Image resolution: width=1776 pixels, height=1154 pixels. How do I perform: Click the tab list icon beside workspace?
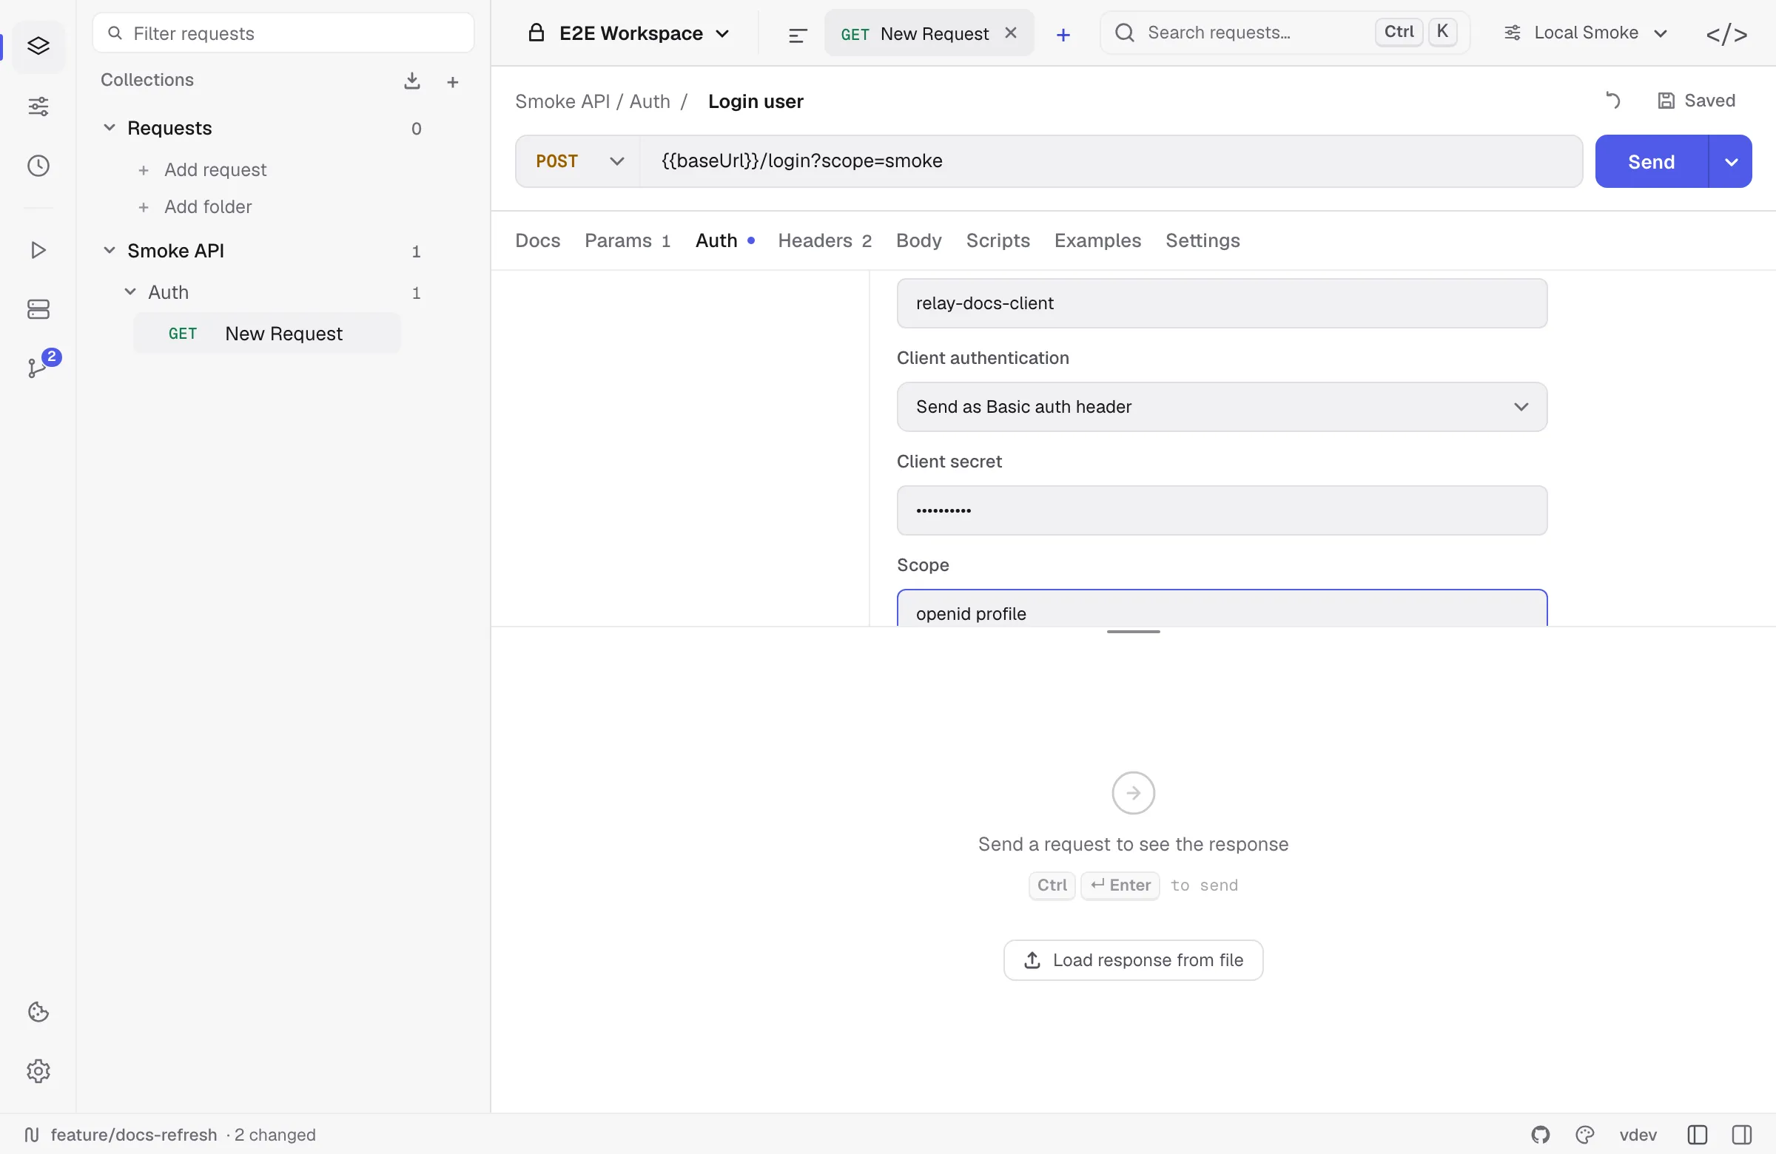click(x=797, y=34)
